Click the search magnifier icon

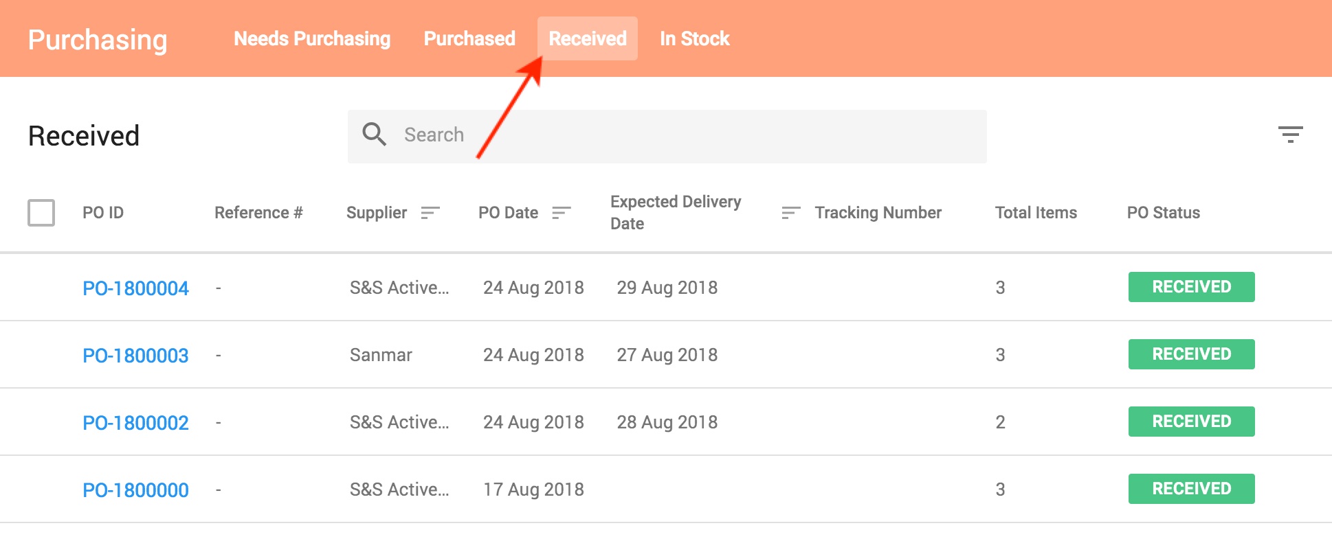(x=374, y=135)
